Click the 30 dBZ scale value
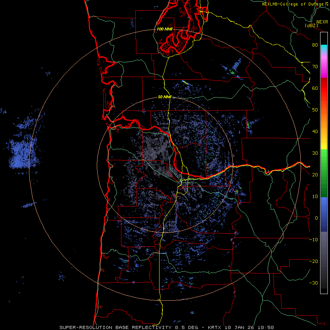Viewport: 330px width, 330px height. tap(315, 153)
